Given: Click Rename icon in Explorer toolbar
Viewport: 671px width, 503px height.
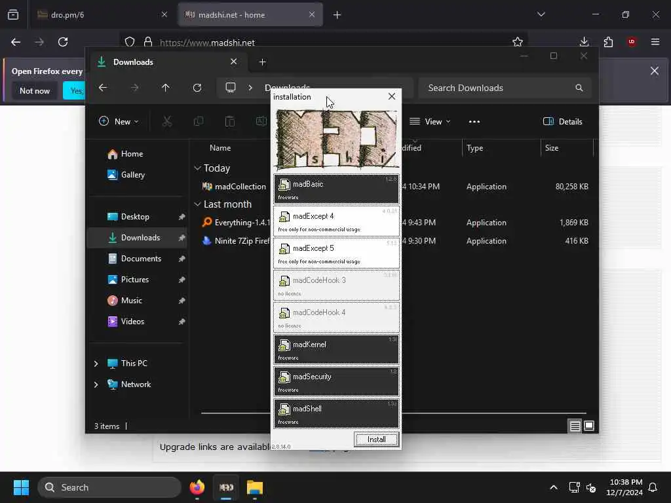Looking at the screenshot, I should [x=261, y=121].
